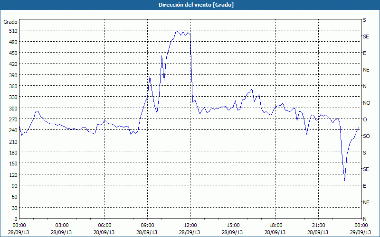Select the "180" tick label
The height and width of the screenshot is (237, 380).
(13, 152)
